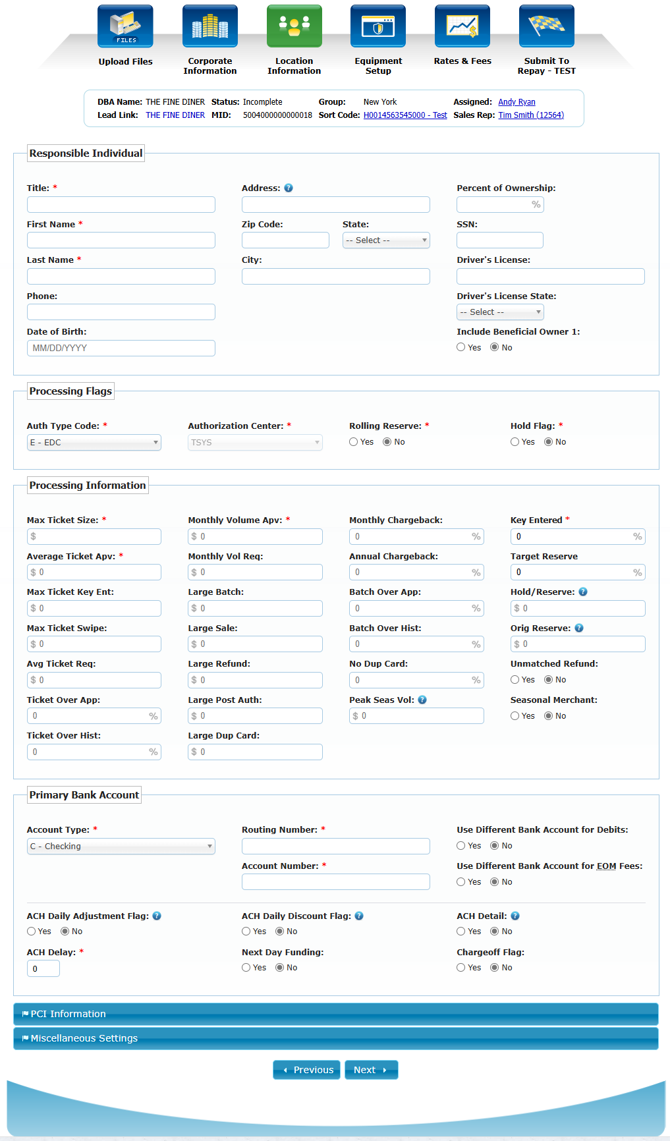Select Yes for Rolling Reserve
The image size is (670, 1141).
pos(354,442)
